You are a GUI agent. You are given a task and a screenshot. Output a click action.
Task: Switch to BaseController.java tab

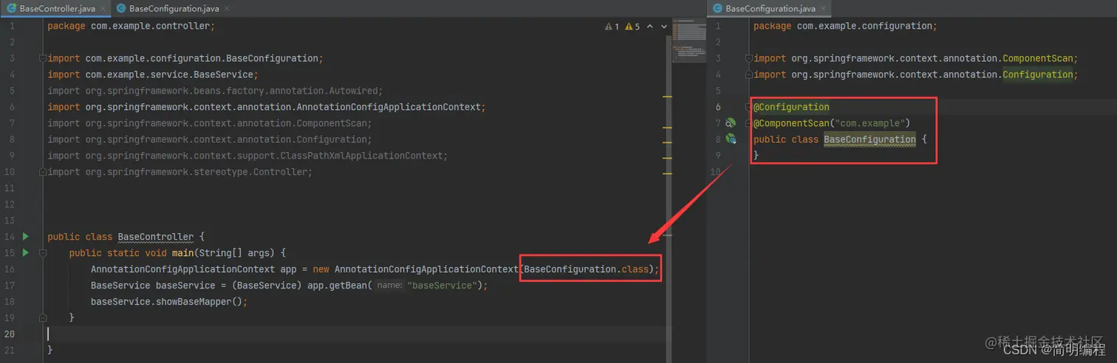pyautogui.click(x=56, y=9)
